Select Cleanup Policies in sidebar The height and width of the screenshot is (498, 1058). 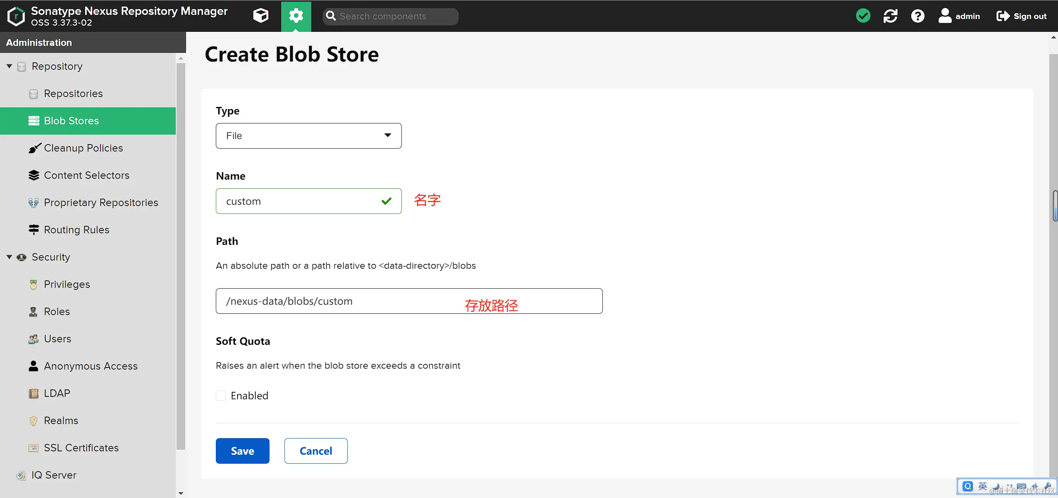coord(83,148)
